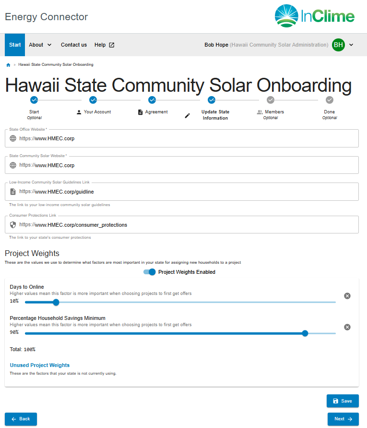The height and width of the screenshot is (428, 367).
Task: Open the Start menu tab
Action: (15, 45)
